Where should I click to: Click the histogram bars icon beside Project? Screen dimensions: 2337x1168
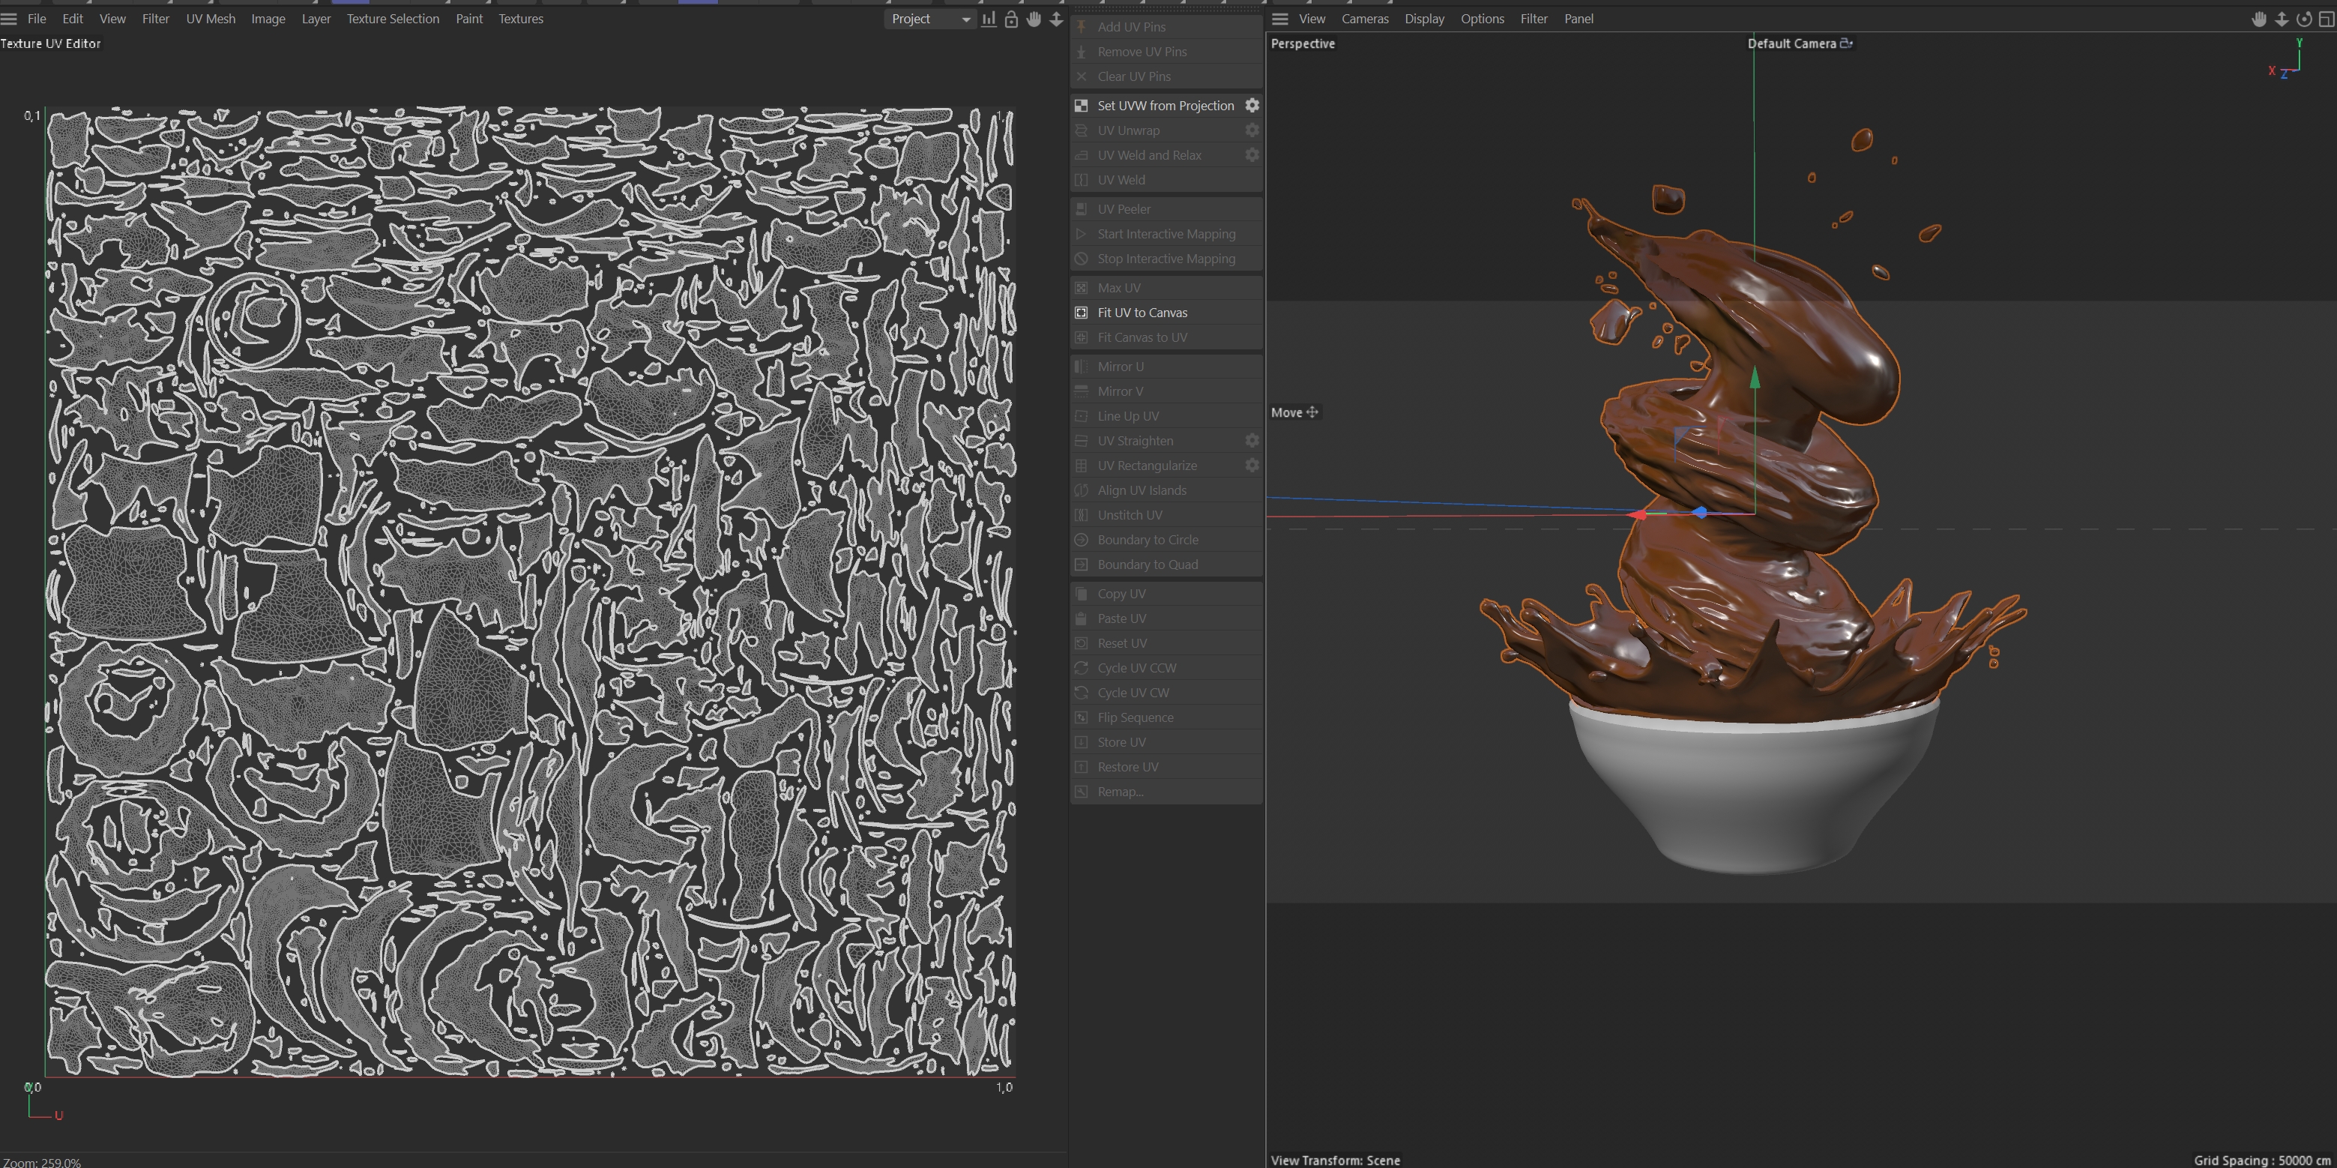point(989,19)
